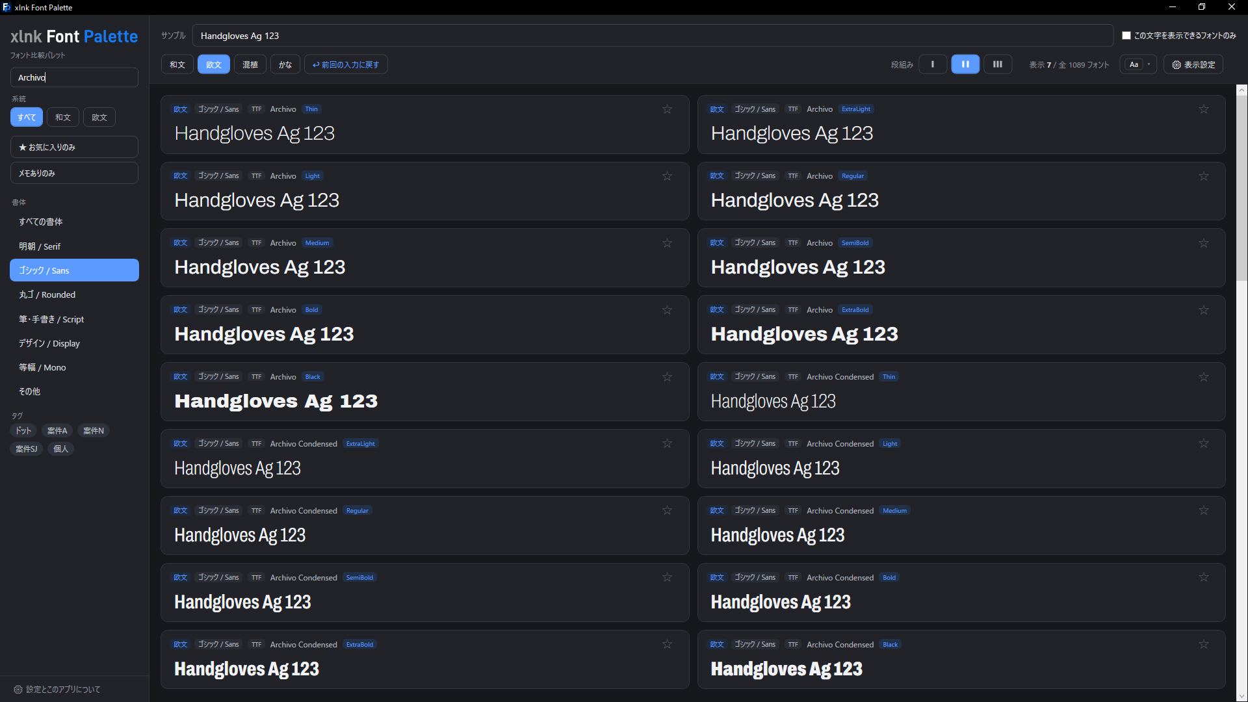Image resolution: width=1248 pixels, height=702 pixels.
Task: Select the 案件A tag
Action: pos(57,430)
